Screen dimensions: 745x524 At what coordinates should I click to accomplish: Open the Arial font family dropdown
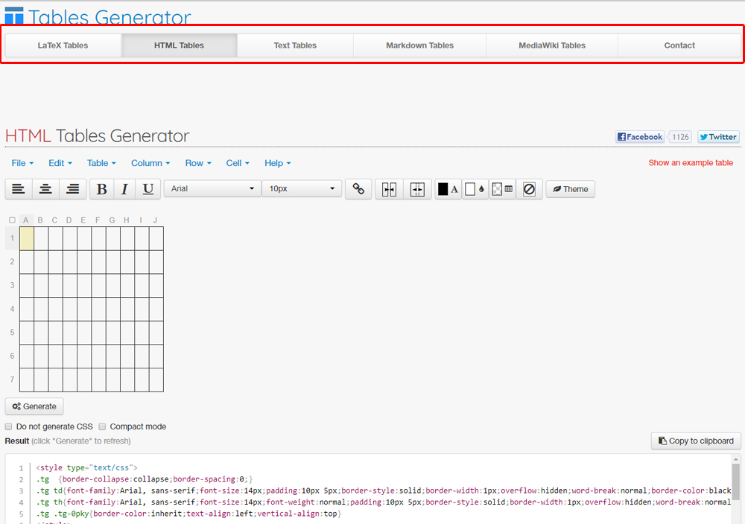[x=212, y=188]
